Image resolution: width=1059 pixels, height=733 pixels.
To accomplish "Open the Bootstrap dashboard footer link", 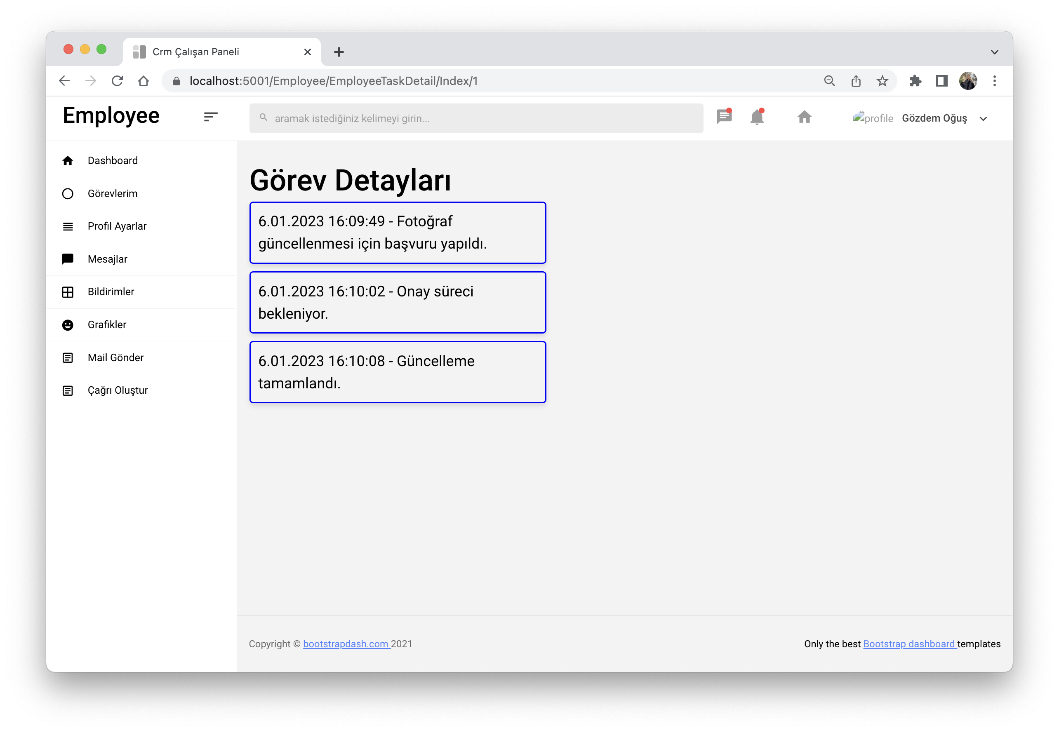I will 910,644.
